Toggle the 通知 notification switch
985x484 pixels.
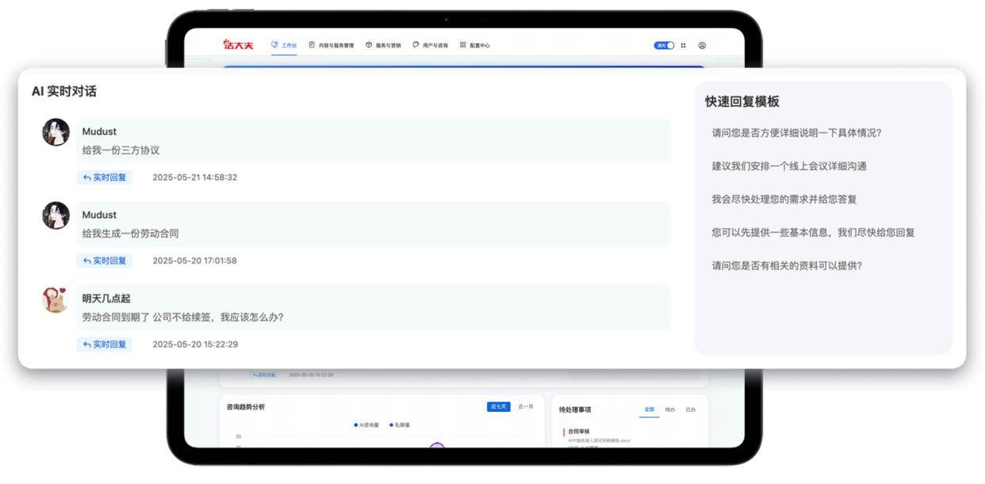tap(664, 45)
